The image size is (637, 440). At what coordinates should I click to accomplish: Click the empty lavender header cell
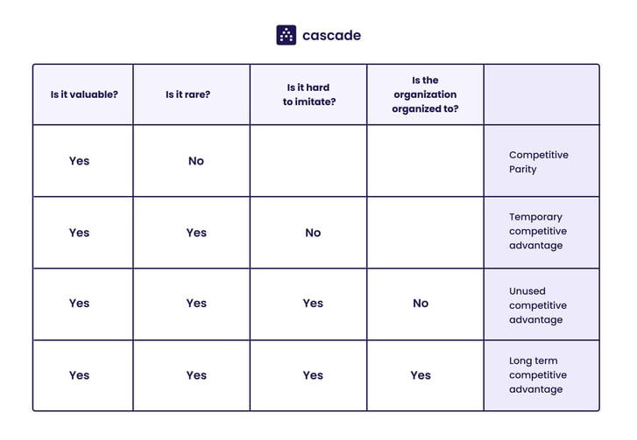[x=541, y=94]
